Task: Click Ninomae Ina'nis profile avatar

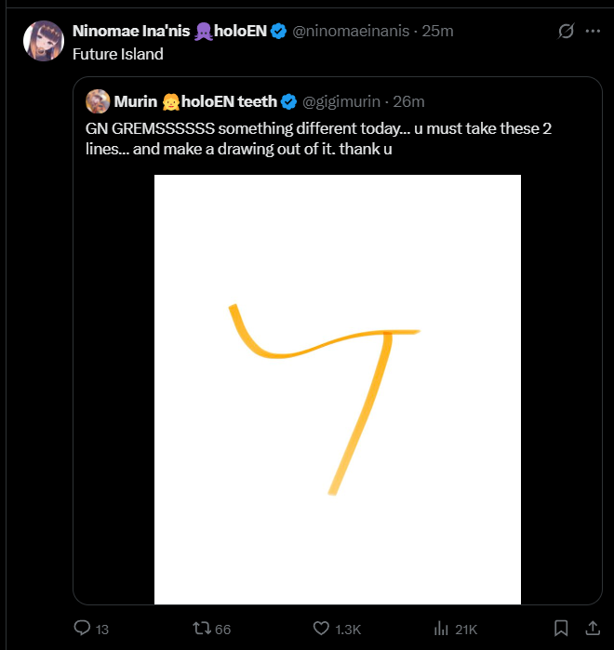Action: tap(44, 41)
